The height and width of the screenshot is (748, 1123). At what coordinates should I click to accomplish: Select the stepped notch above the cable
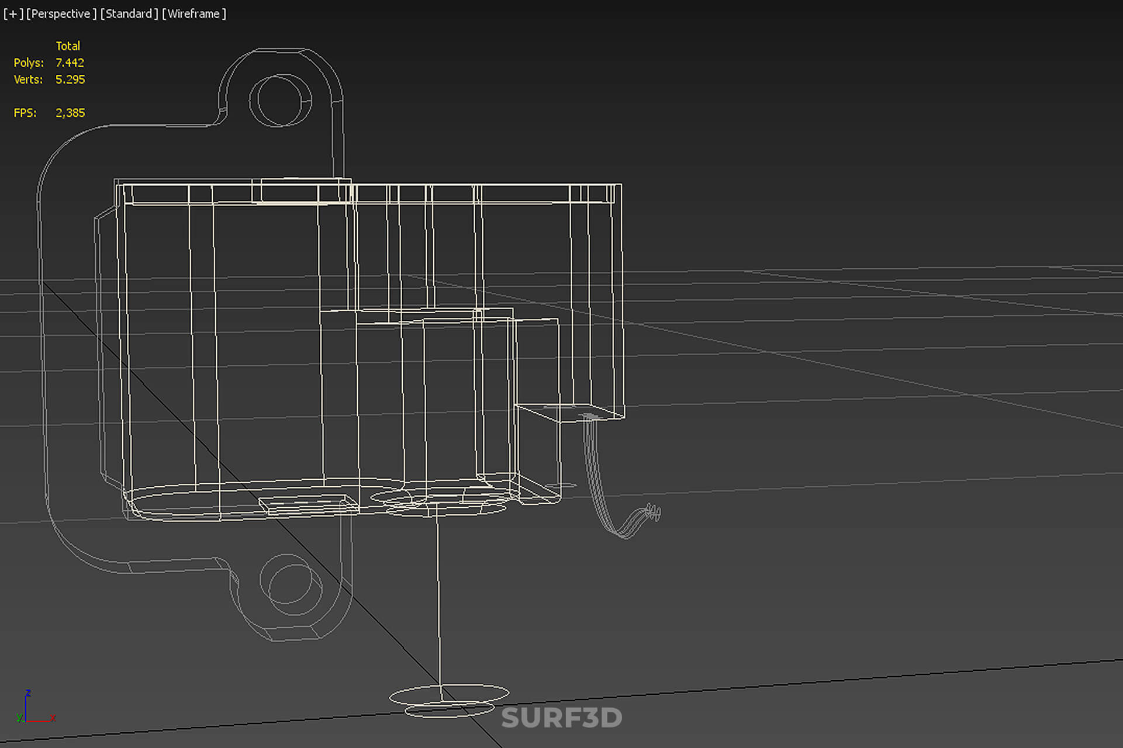569,412
